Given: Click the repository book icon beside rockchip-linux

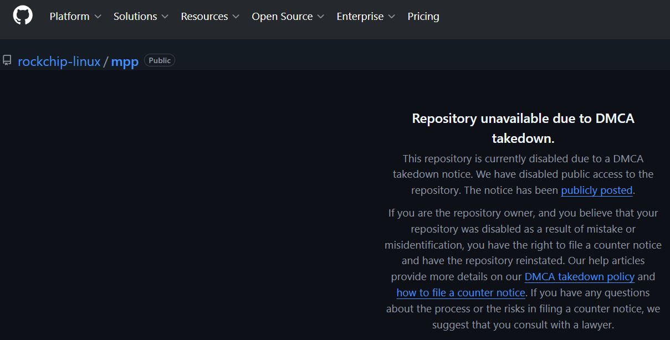Looking at the screenshot, I should click(7, 60).
